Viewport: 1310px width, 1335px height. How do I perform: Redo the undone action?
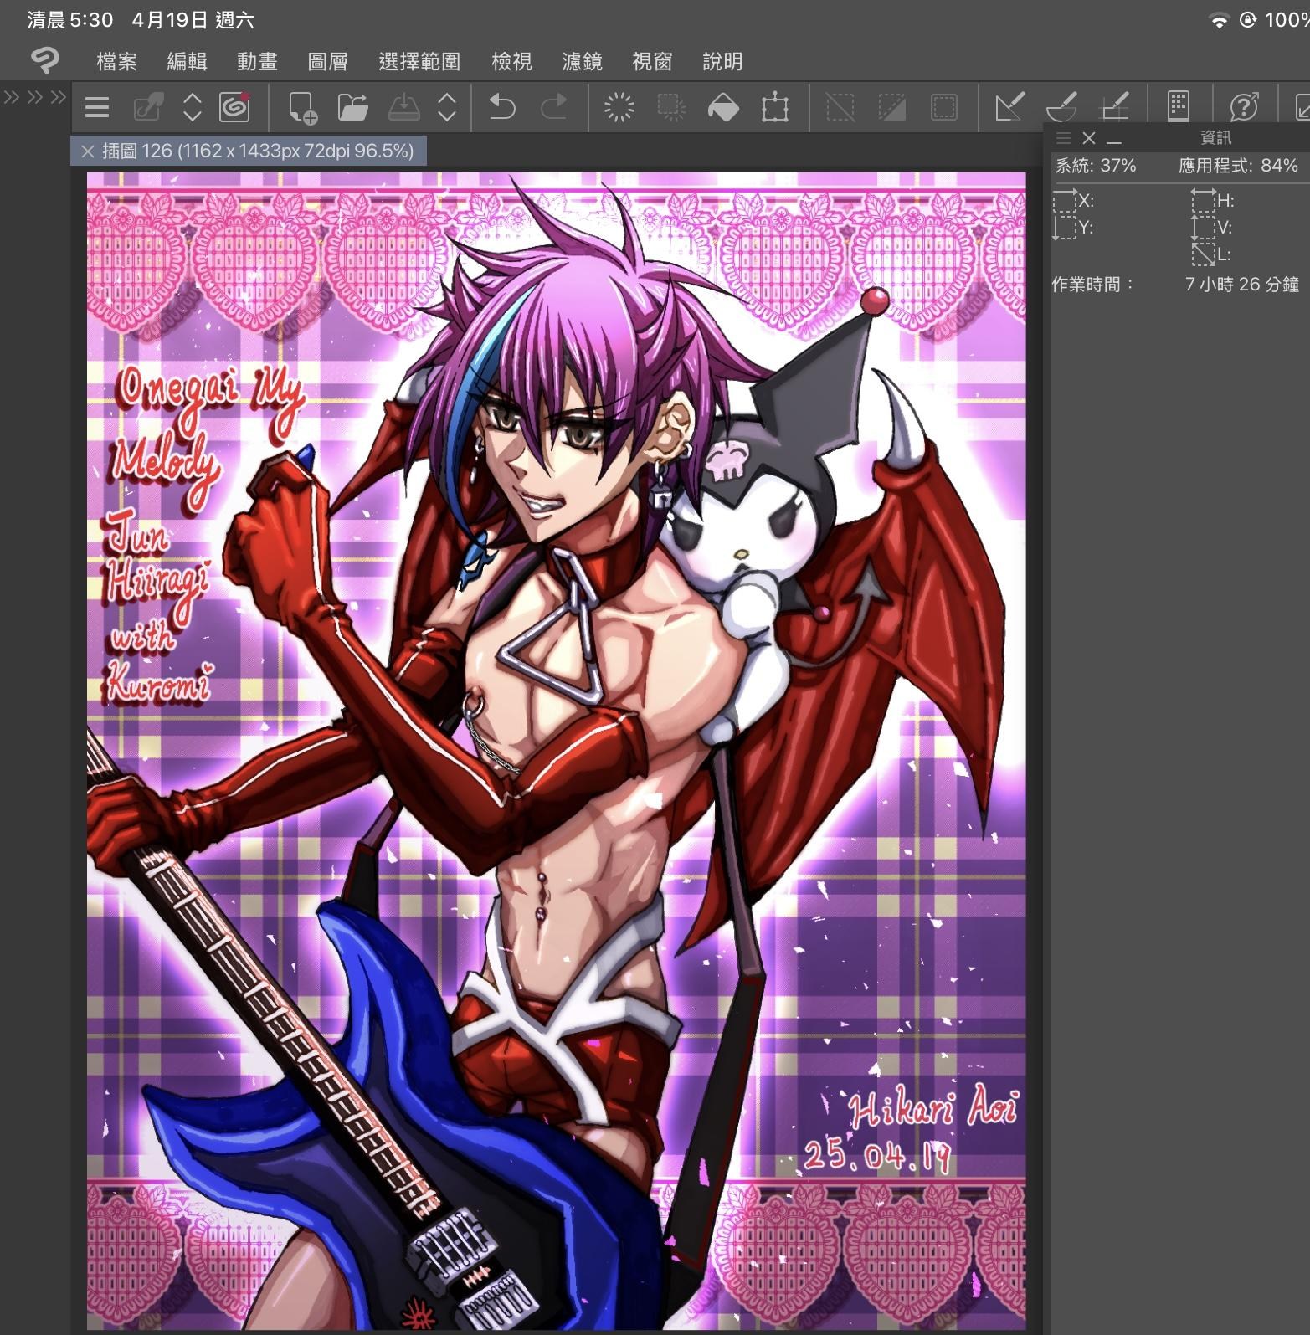tap(553, 107)
